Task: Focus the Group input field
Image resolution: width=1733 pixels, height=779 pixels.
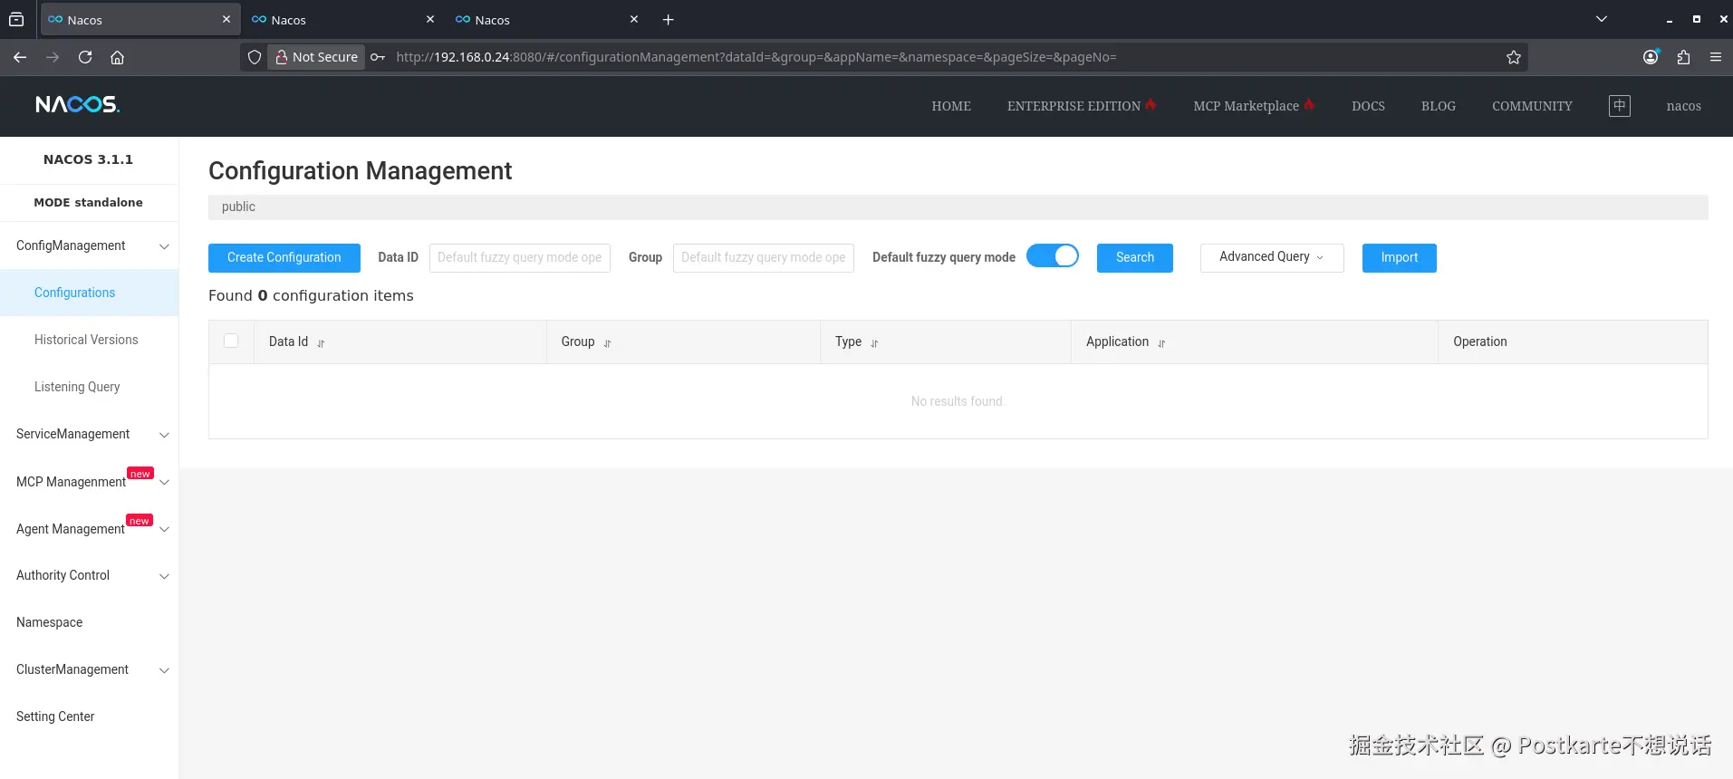Action: (x=764, y=257)
